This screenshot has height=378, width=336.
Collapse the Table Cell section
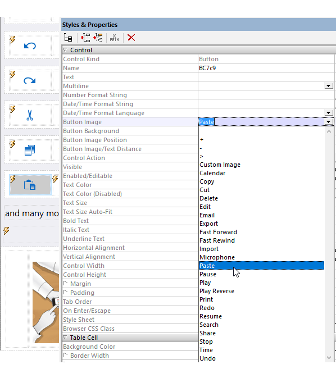point(65,338)
